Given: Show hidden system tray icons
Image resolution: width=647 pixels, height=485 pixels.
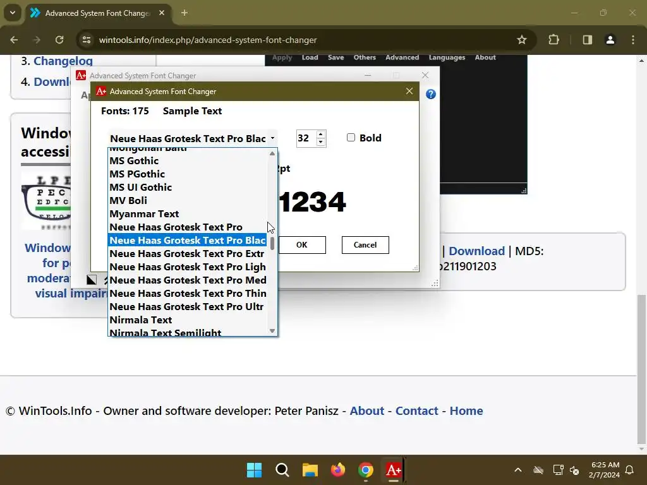Looking at the screenshot, I should [x=518, y=470].
